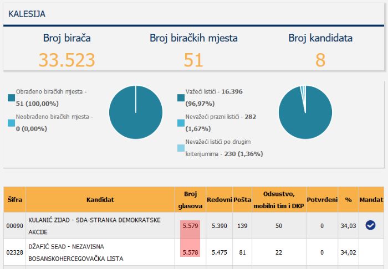Screen dimensions: 388x269
Task: Sort by the Kandidat column header
Action: [x=100, y=200]
